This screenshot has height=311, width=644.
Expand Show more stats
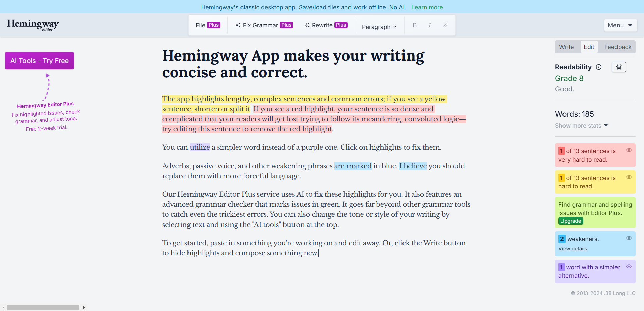582,126
